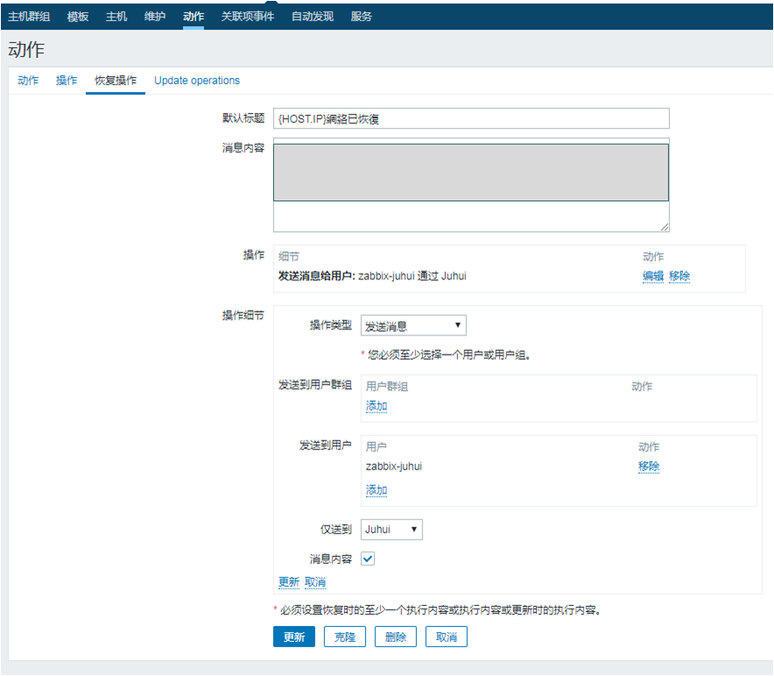774x676 pixels.
Task: Go to the 主机 menu item
Action: coord(116,17)
